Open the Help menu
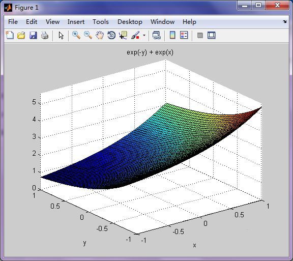Screen dimensions: 293x261 pyautogui.click(x=189, y=22)
